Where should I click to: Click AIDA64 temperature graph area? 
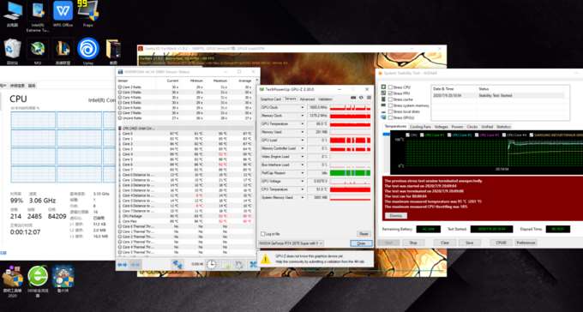pyautogui.click(x=494, y=153)
